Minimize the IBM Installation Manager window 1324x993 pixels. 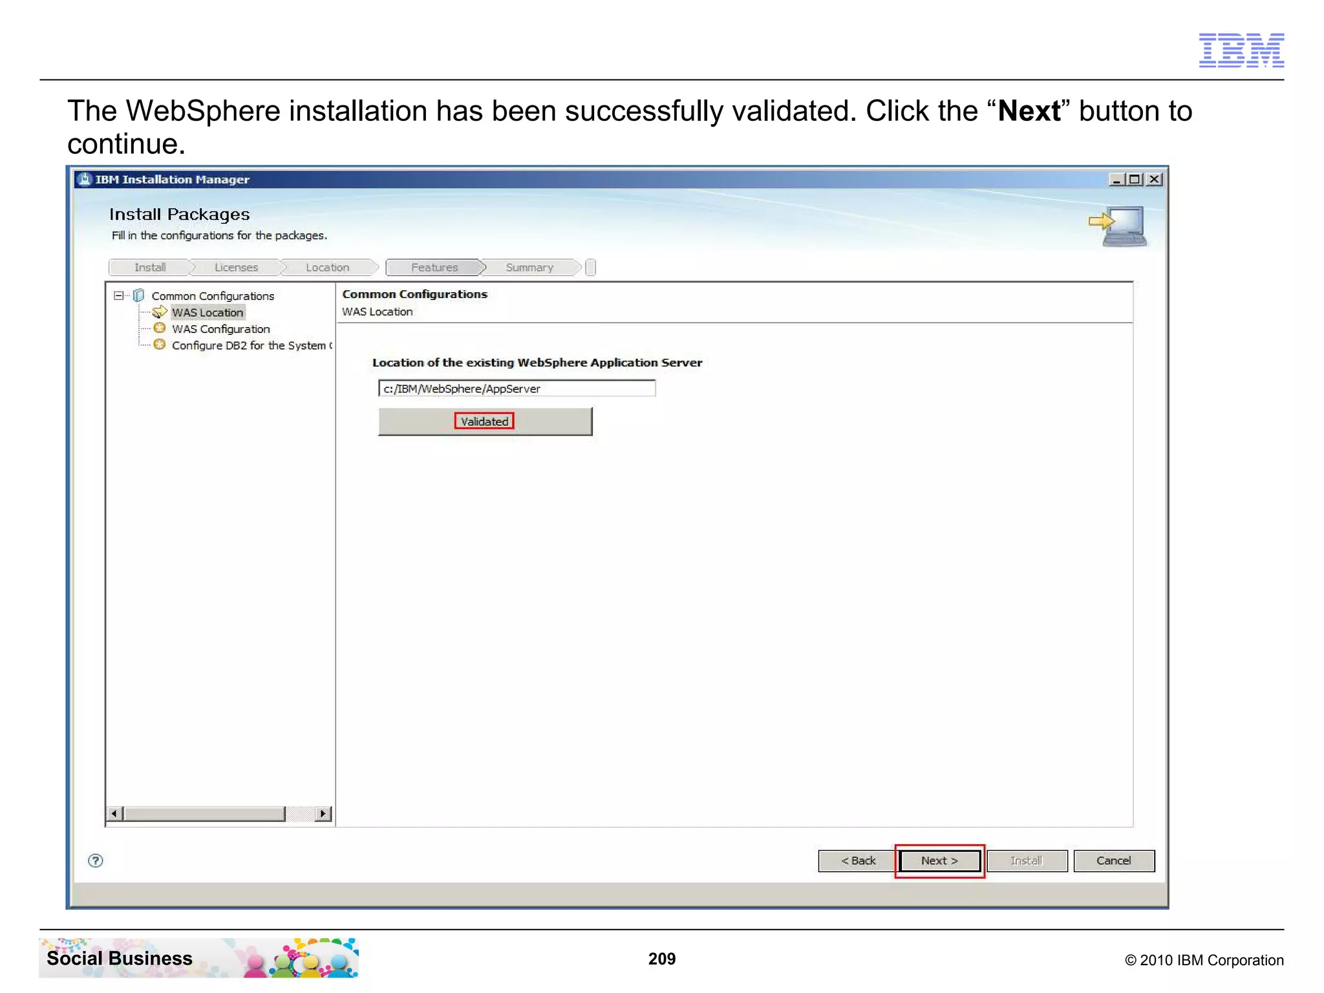click(1116, 179)
